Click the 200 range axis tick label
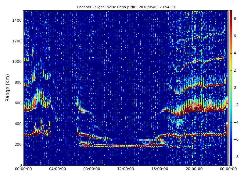This screenshot has width=244, height=183. click(18, 145)
